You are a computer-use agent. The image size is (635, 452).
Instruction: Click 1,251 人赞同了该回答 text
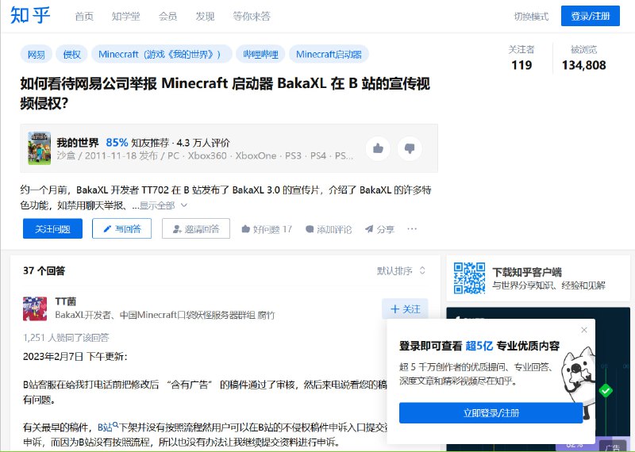(66, 338)
